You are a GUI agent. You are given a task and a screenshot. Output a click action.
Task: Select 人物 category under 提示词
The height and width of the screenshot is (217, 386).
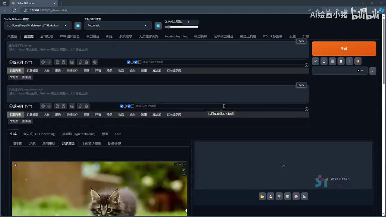point(46,71)
